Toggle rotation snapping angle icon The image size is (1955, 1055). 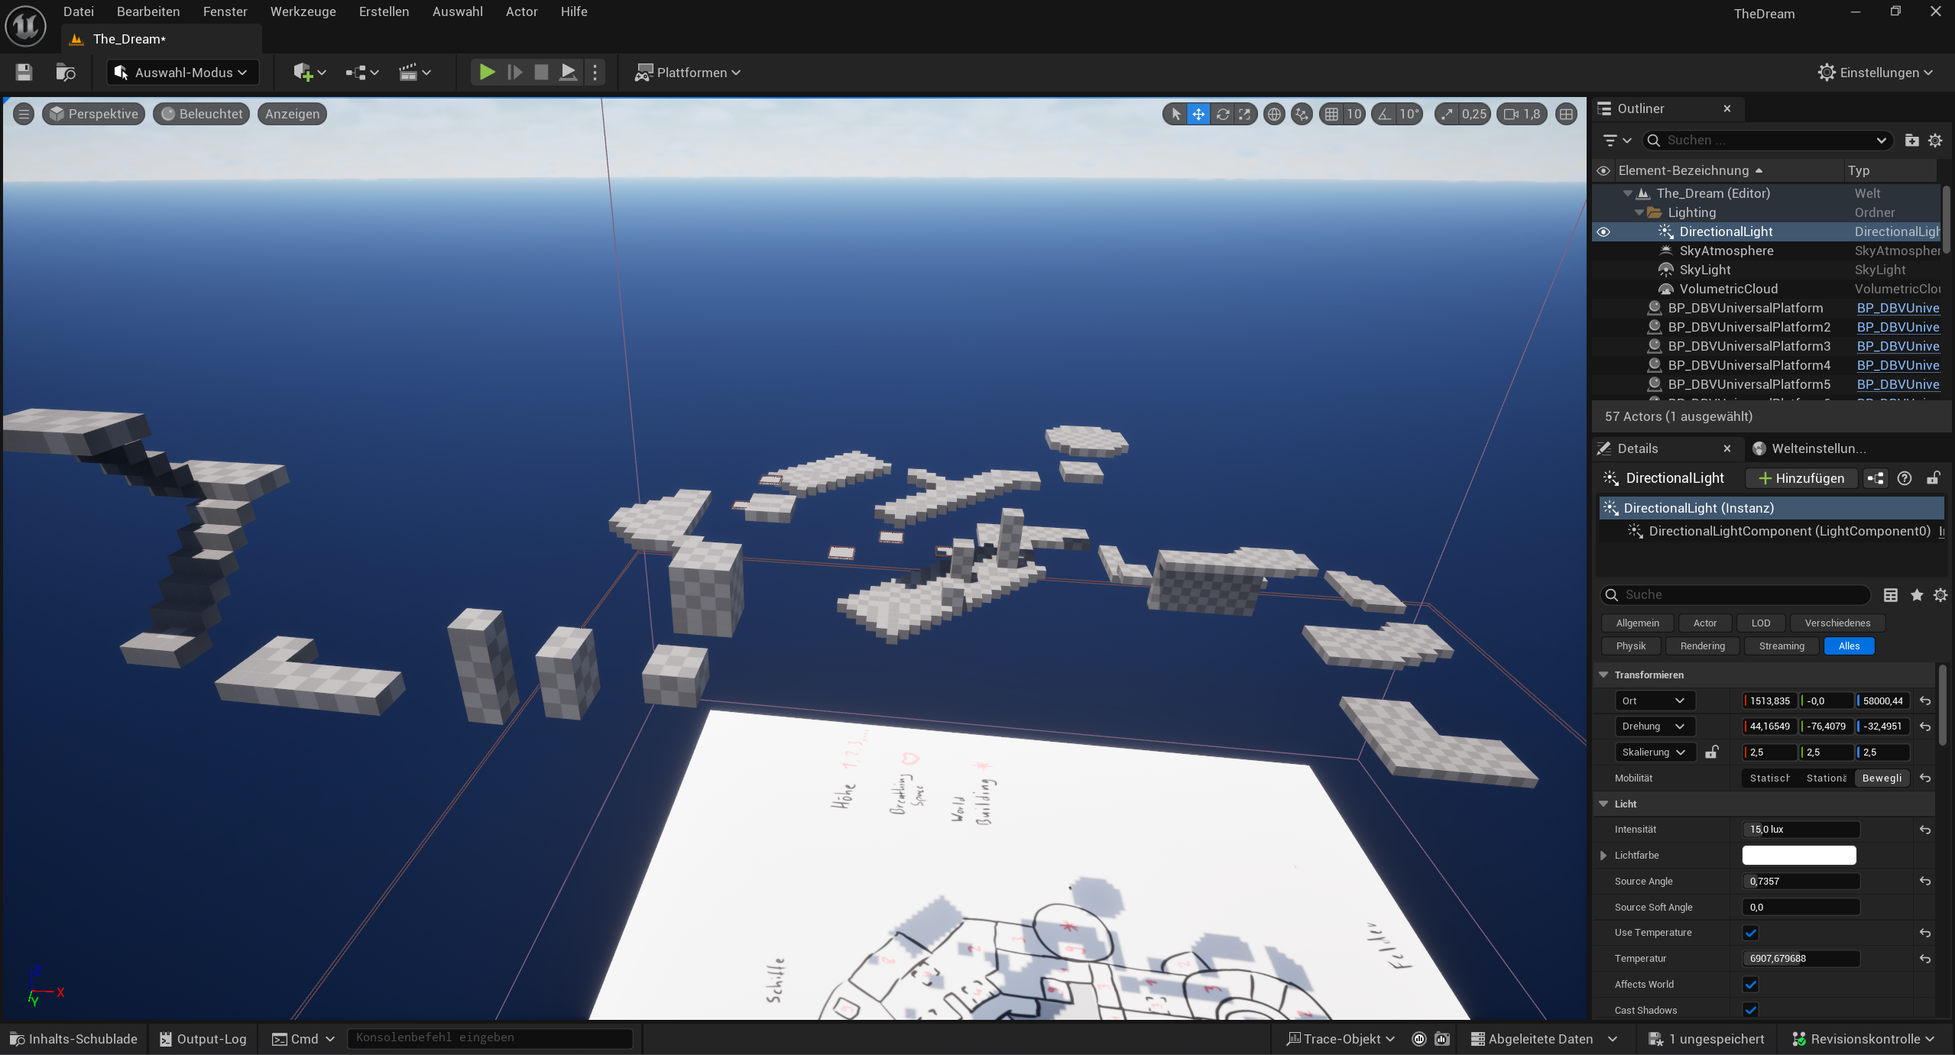coord(1384,114)
